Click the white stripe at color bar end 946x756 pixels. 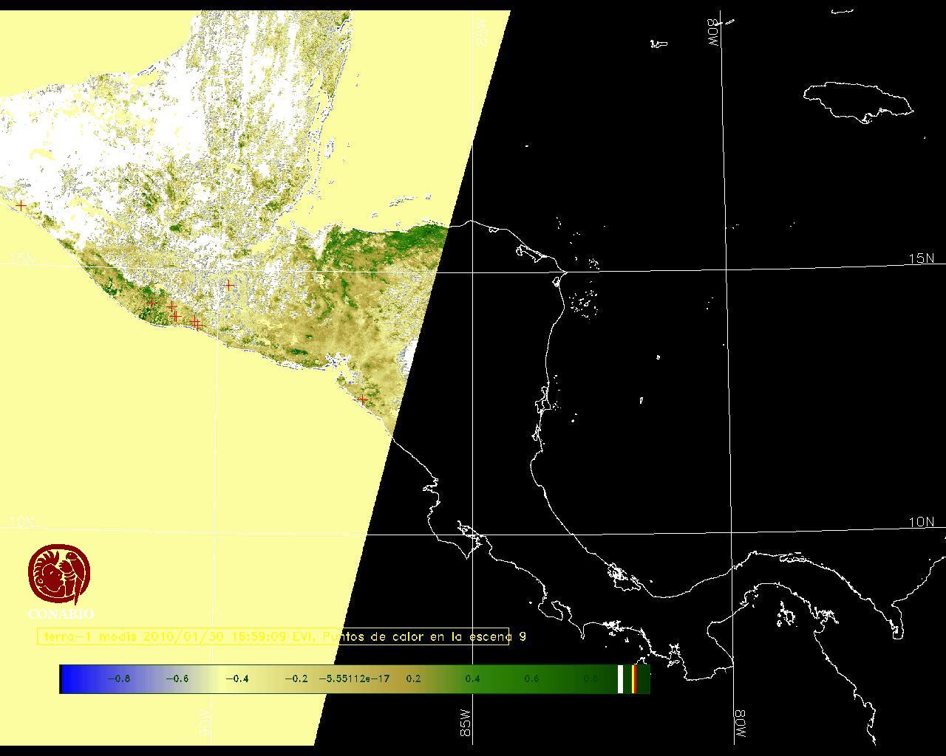[x=620, y=679]
